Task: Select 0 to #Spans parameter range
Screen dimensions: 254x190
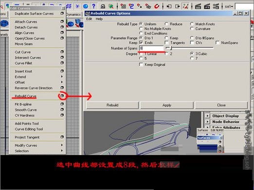Action: 192,38
